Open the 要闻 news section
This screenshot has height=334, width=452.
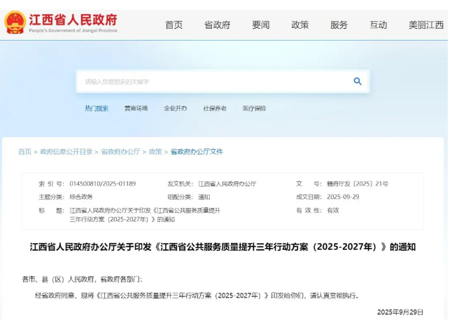tap(260, 25)
